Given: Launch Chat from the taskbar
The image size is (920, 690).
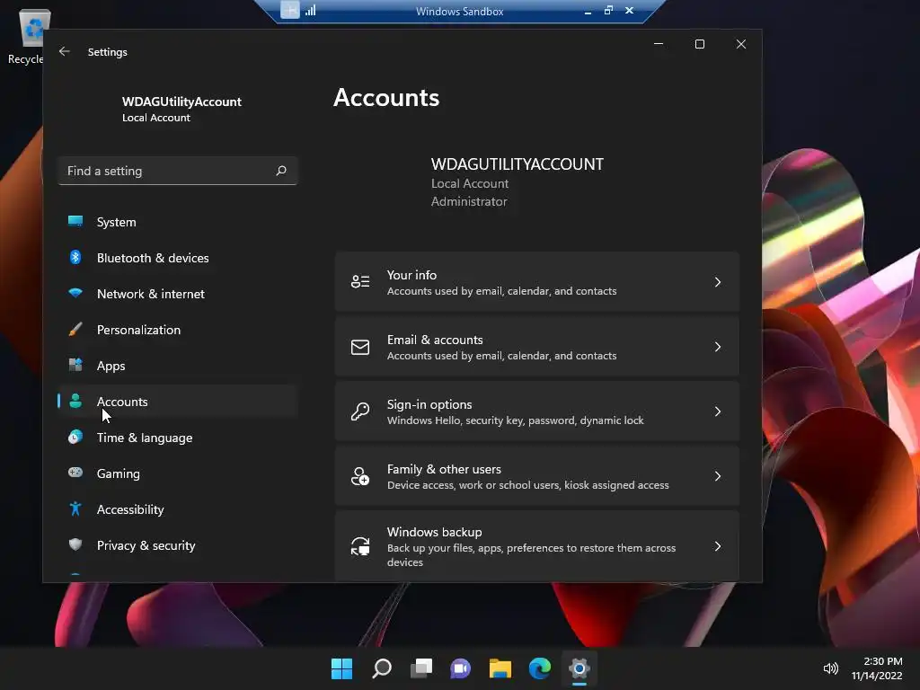Looking at the screenshot, I should tap(461, 668).
